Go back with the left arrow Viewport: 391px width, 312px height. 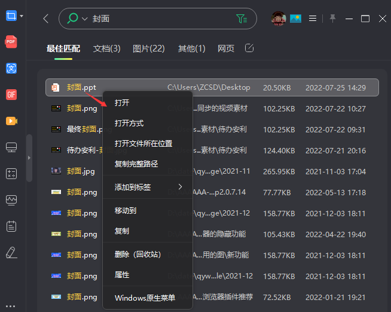tap(46, 19)
